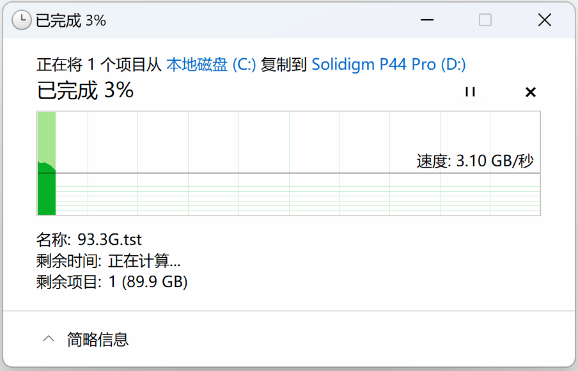Open the 本地磁盘 (C:) source link
Screen dimensions: 578x371
click(x=211, y=65)
